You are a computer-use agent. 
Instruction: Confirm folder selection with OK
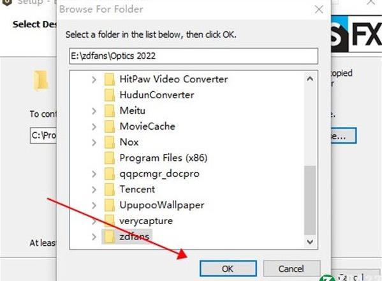point(228,269)
